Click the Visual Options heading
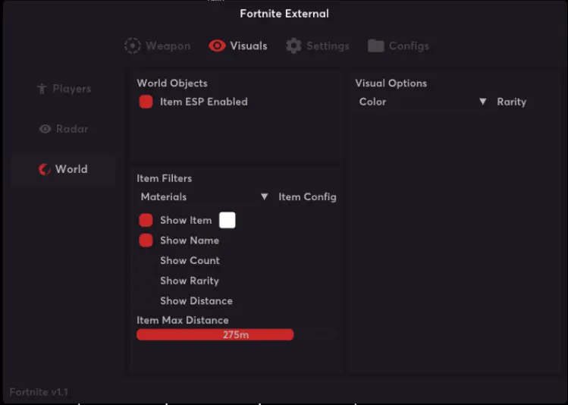 click(x=391, y=83)
